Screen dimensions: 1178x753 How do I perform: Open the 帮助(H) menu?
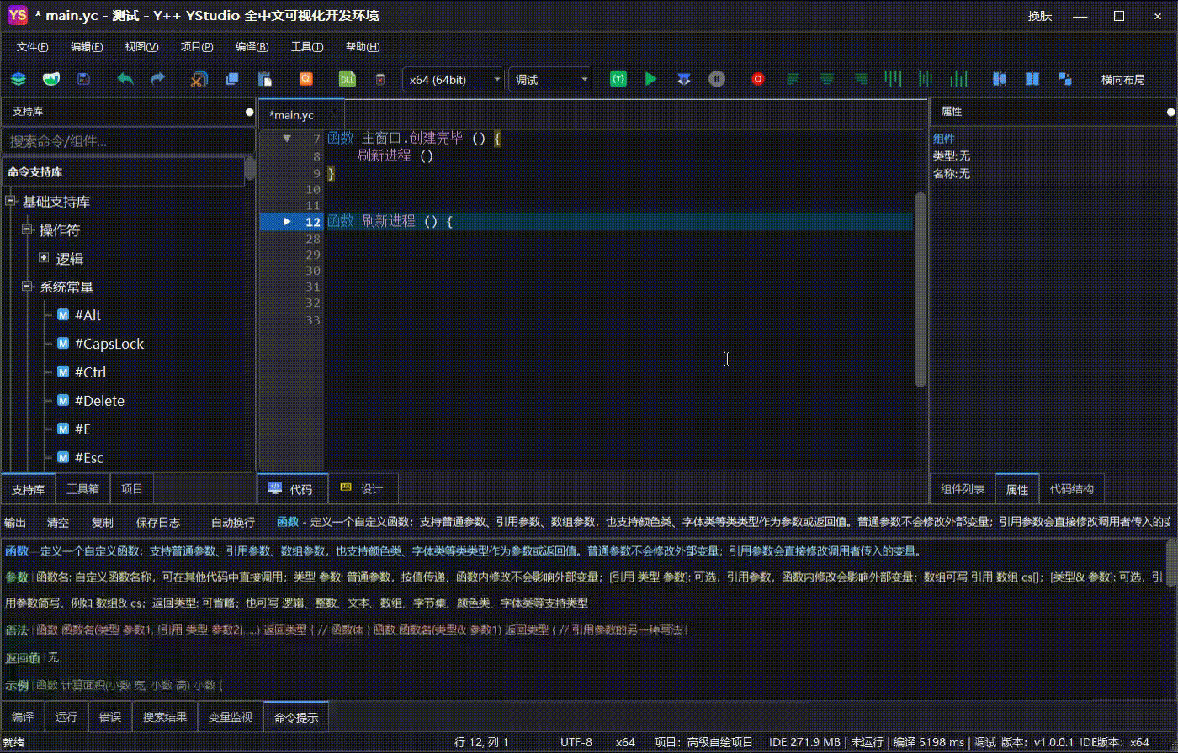pyautogui.click(x=363, y=47)
